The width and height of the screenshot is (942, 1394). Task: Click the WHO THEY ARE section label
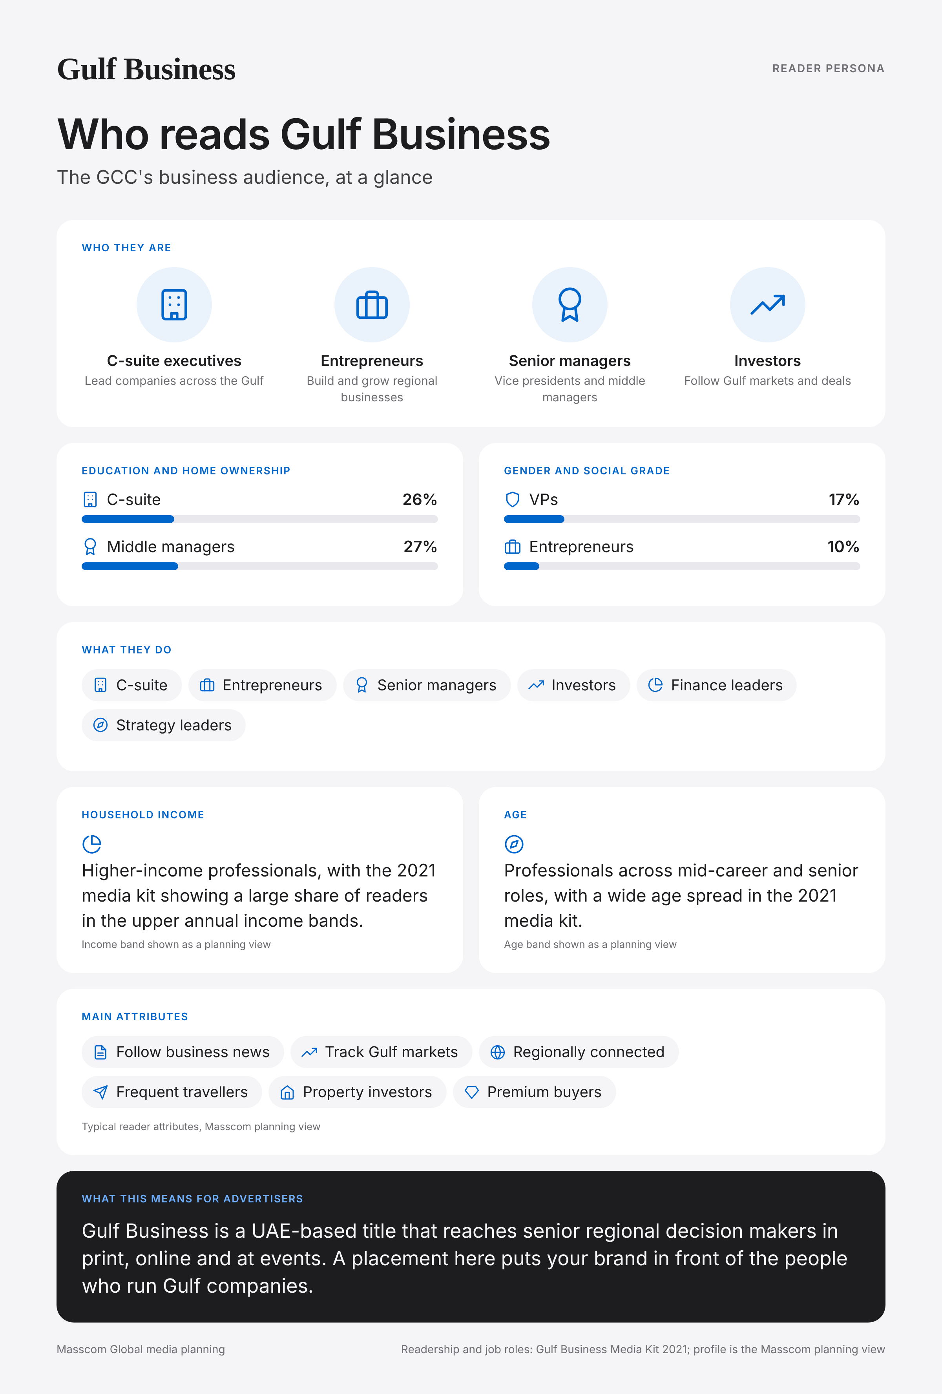click(x=126, y=248)
